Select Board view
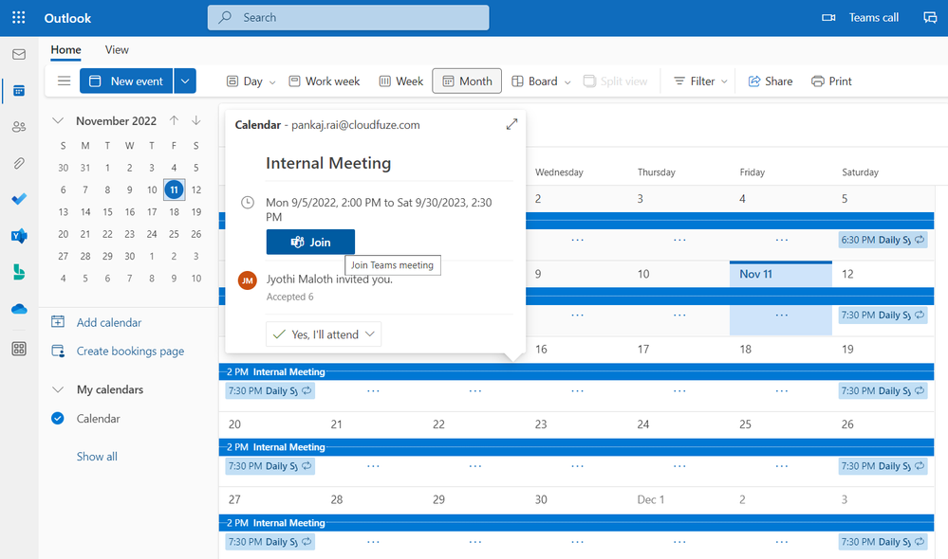The height and width of the screenshot is (559, 948). click(534, 81)
